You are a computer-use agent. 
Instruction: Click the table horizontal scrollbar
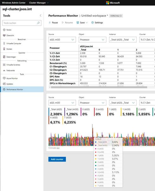99,87
